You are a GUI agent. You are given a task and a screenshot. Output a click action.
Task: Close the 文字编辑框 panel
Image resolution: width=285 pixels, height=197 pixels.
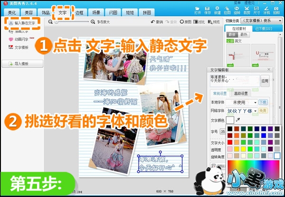pyautogui.click(x=269, y=69)
